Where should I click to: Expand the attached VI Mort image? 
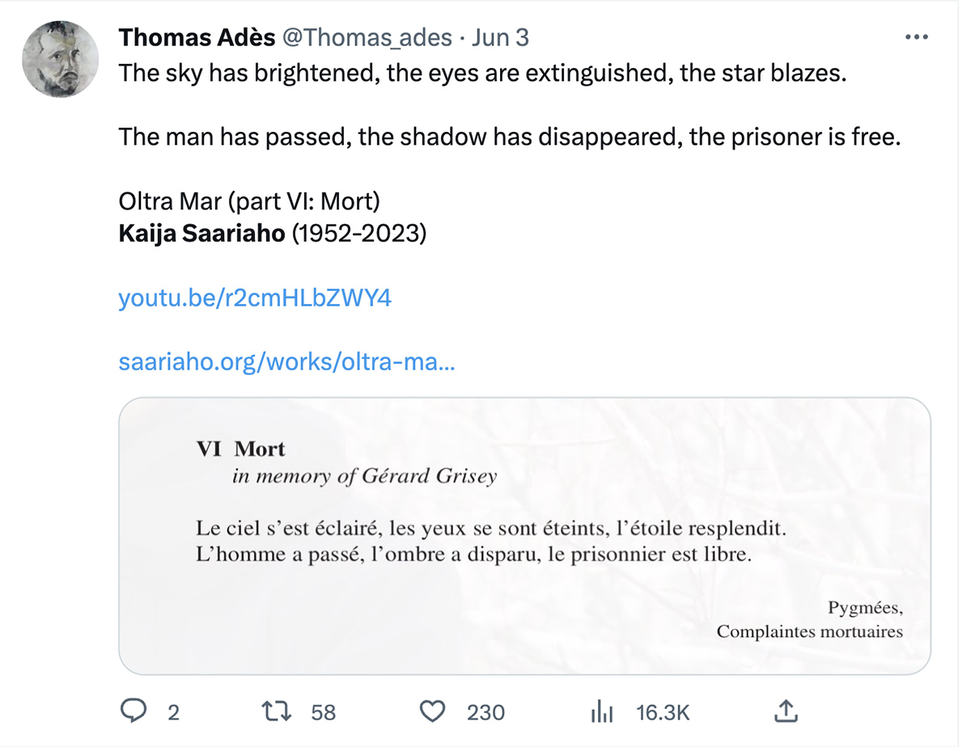(x=524, y=535)
